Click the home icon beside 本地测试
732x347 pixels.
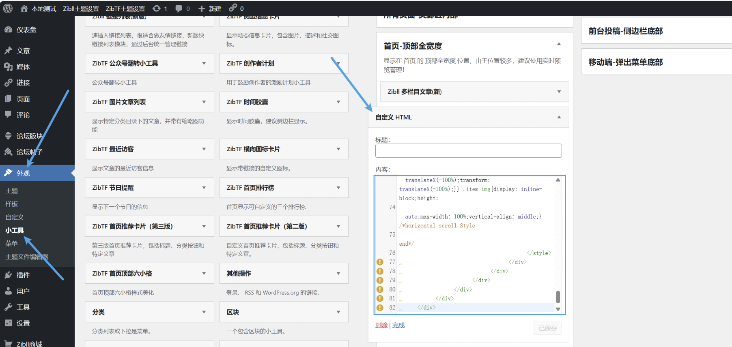click(x=24, y=9)
